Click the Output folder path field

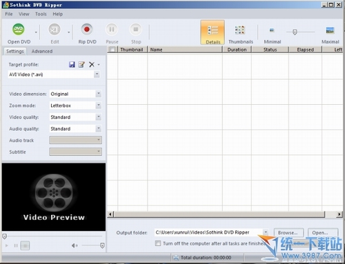tap(209, 232)
